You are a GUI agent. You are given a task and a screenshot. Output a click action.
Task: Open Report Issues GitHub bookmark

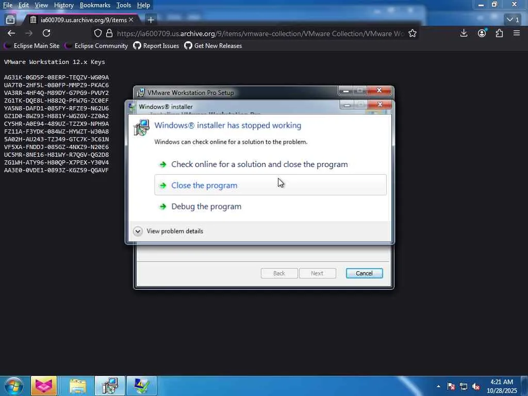[156, 46]
